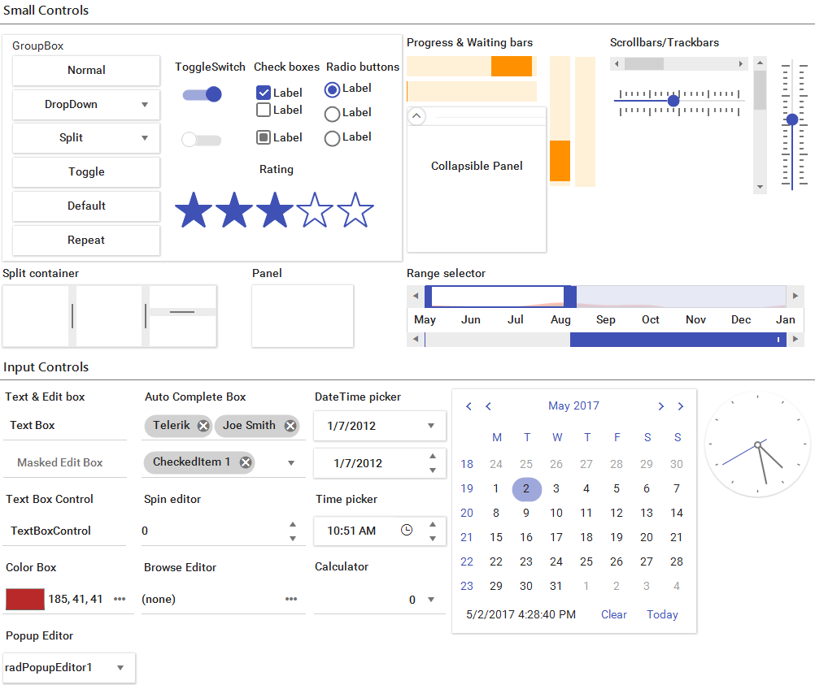815x685 pixels.
Task: Click the TextBoxControl input field
Action: pyautogui.click(x=65, y=531)
